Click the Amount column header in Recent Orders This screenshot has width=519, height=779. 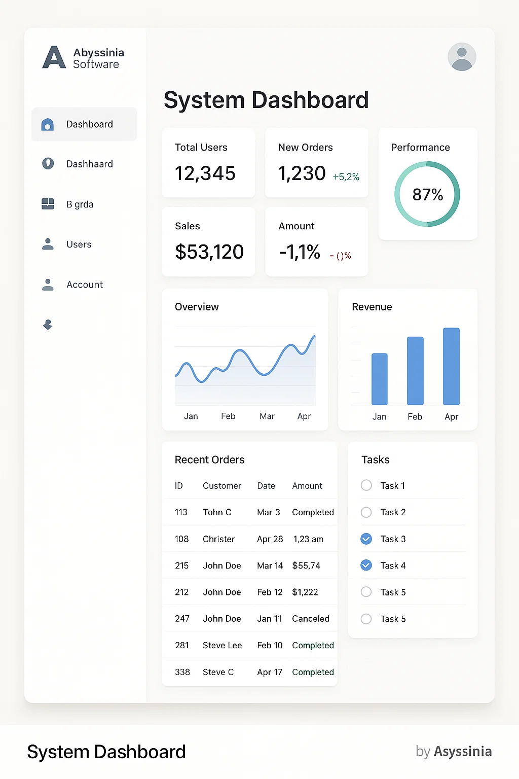point(307,486)
